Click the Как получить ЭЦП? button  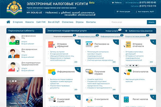click(145, 12)
